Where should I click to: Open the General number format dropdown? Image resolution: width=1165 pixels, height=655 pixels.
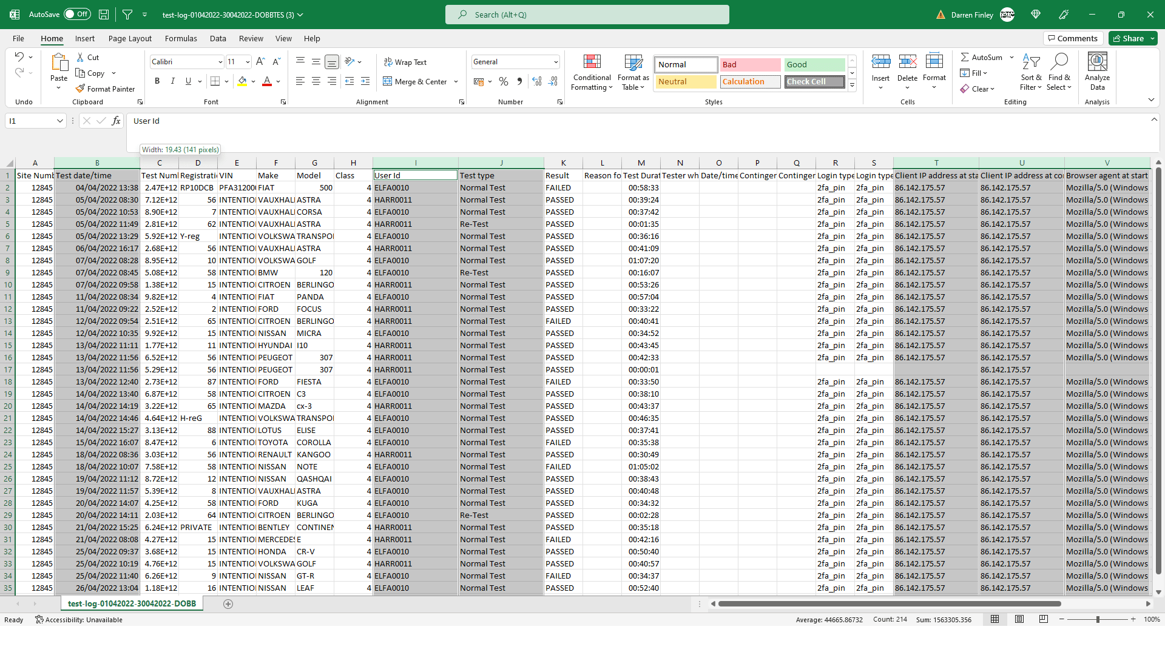pyautogui.click(x=555, y=62)
